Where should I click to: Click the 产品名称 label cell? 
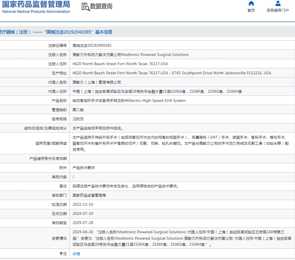point(59,101)
